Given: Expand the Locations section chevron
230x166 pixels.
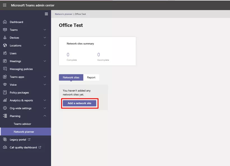Looking at the screenshot, I should (x=45, y=45).
